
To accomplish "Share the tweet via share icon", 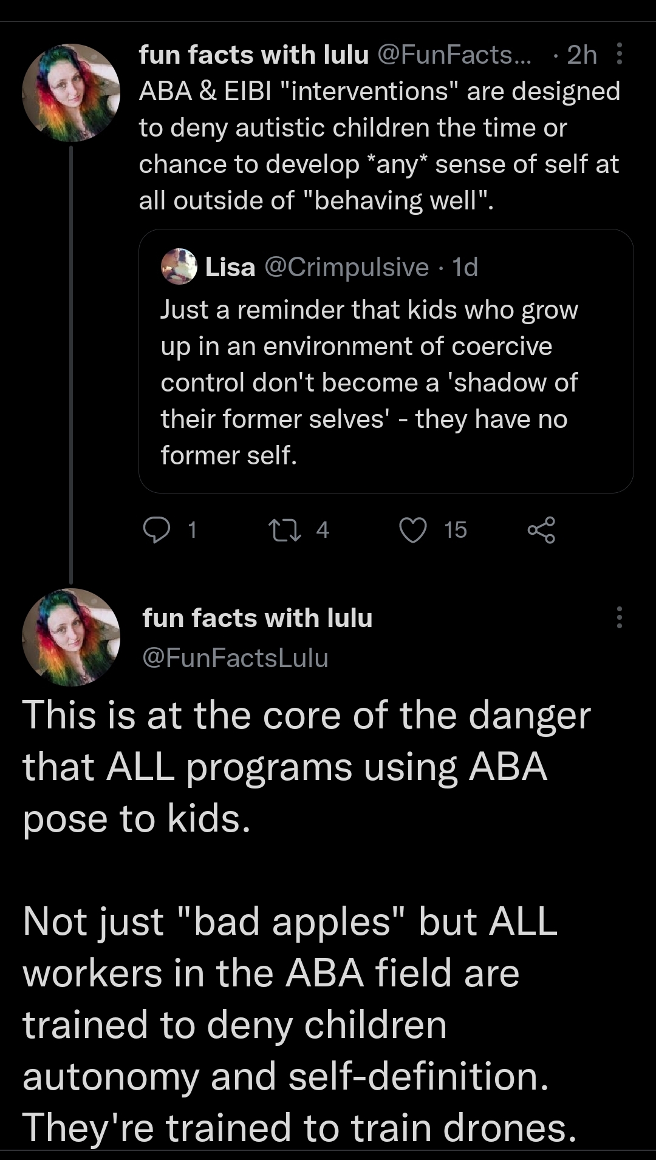I will pos(541,530).
